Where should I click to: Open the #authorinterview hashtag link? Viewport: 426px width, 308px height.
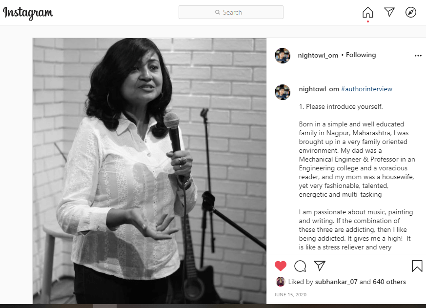[x=366, y=89]
